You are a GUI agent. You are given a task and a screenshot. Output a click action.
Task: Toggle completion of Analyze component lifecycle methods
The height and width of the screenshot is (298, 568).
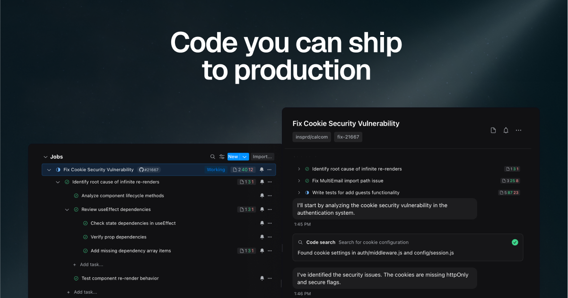[76, 195]
